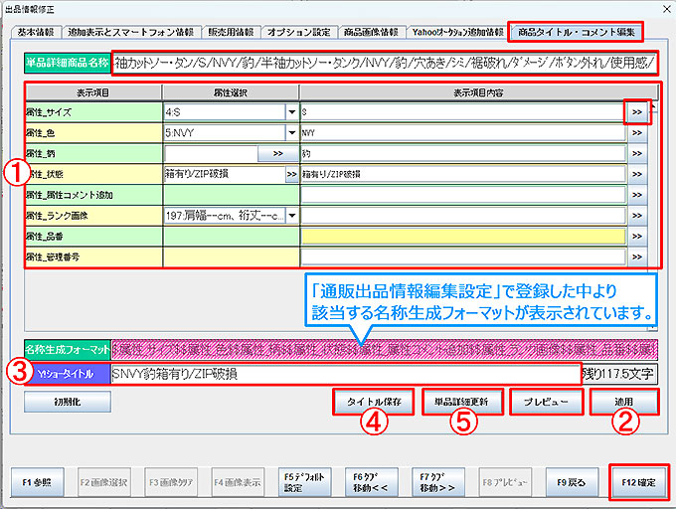Click the 属性_管理番号 content field

463,256
